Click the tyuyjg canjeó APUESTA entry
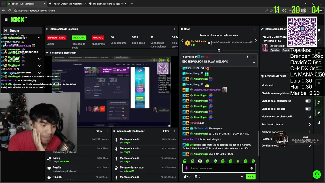Screen dimensions: 325x183 (x=78, y=160)
